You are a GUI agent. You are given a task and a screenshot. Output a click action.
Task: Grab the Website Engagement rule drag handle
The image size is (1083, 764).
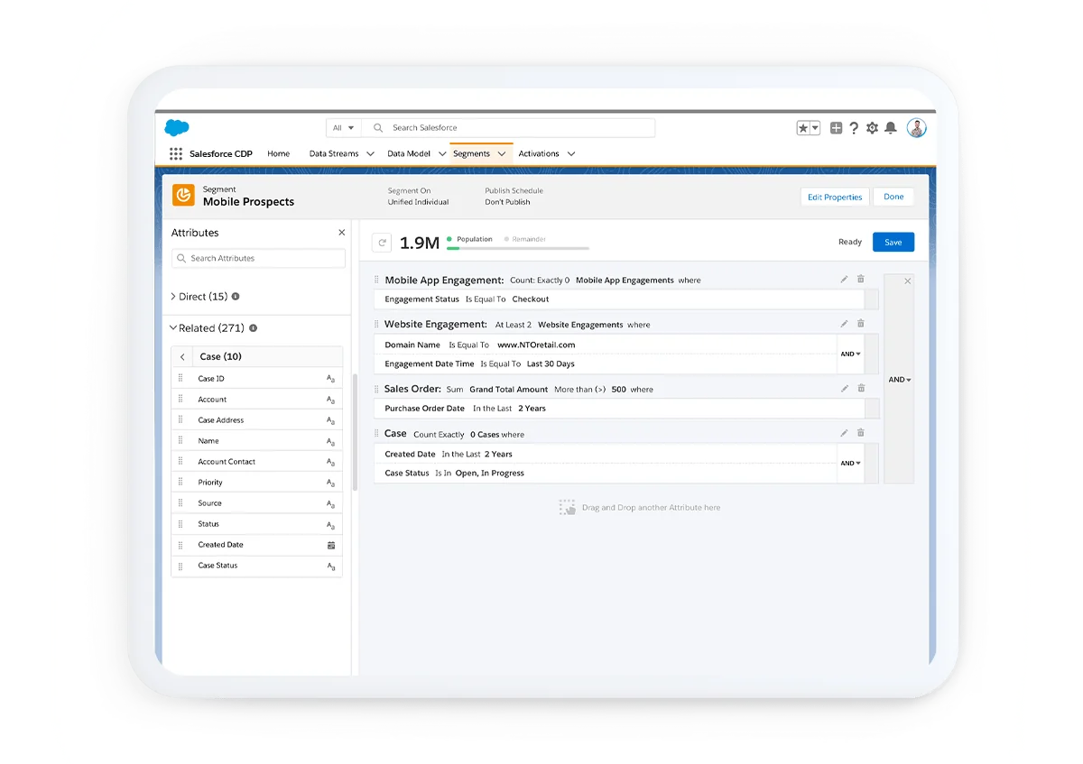(376, 325)
